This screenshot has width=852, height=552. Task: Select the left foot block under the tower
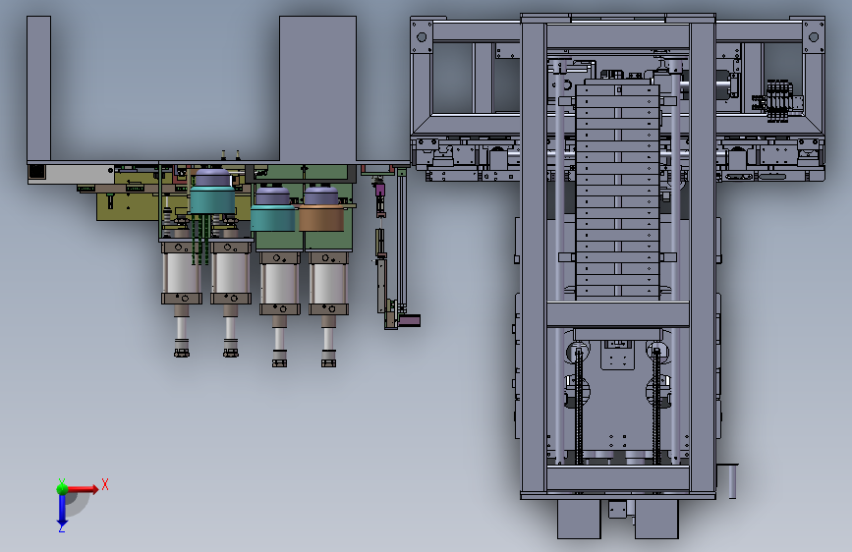pos(579,519)
